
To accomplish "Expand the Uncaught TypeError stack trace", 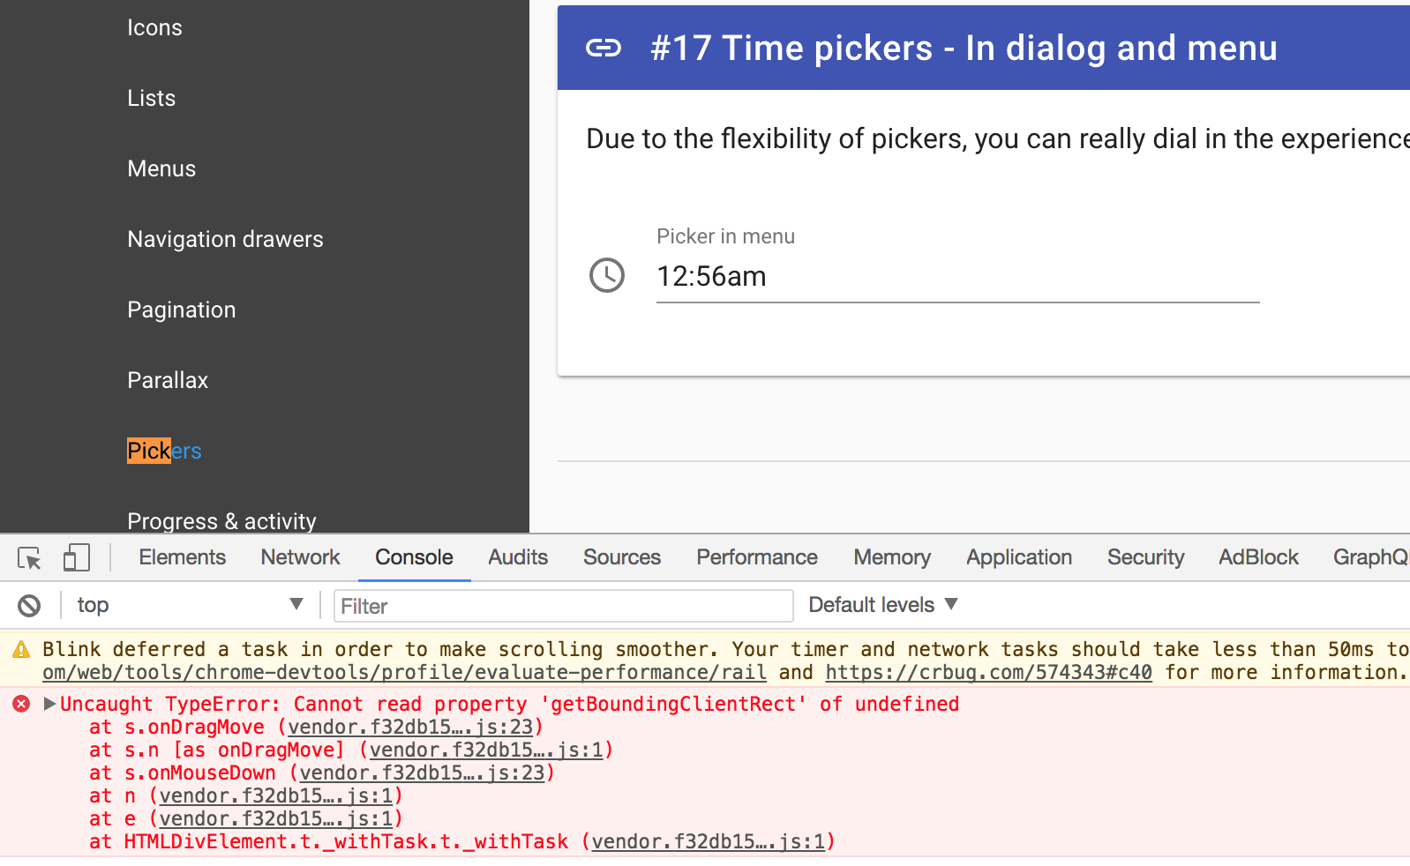I will (x=49, y=704).
